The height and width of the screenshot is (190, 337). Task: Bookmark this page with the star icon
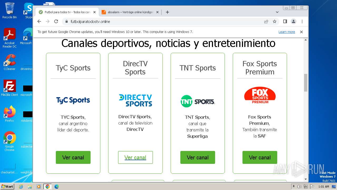click(x=275, y=21)
